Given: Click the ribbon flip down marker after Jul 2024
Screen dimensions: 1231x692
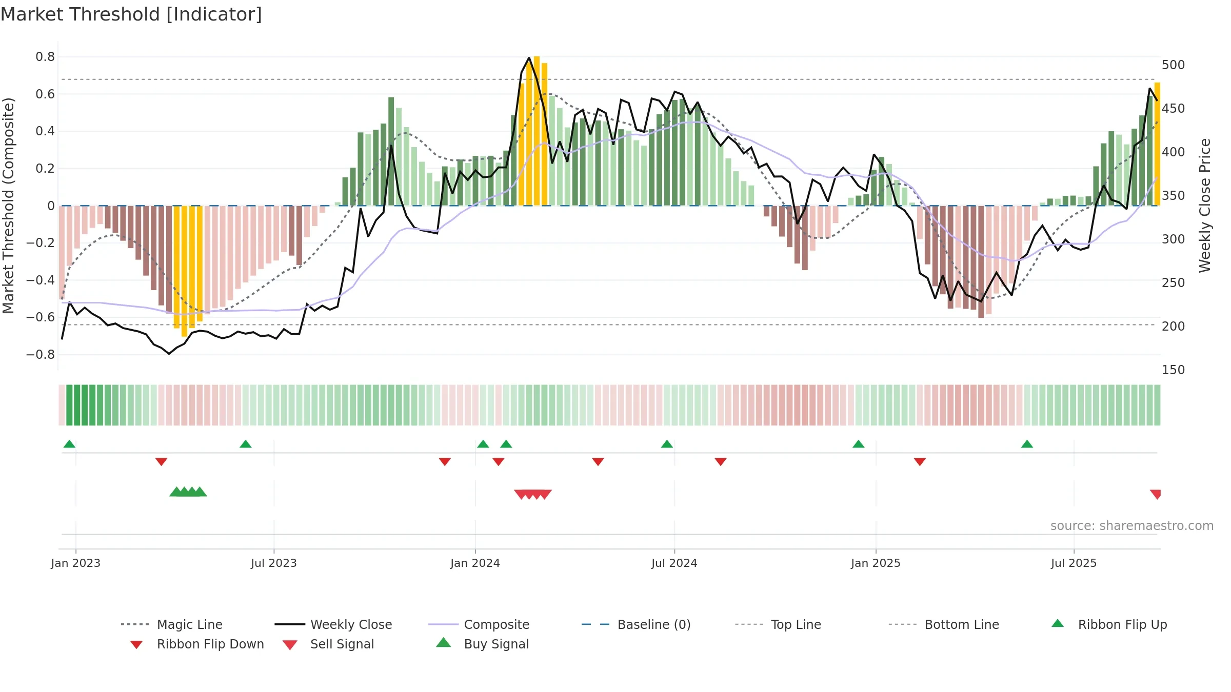Looking at the screenshot, I should [721, 462].
